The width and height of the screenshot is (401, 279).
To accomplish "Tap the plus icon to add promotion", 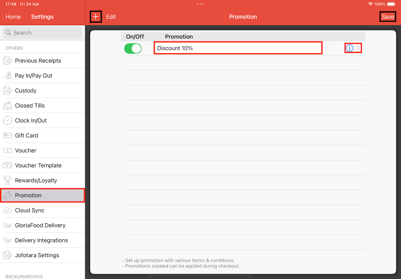I will click(x=95, y=17).
